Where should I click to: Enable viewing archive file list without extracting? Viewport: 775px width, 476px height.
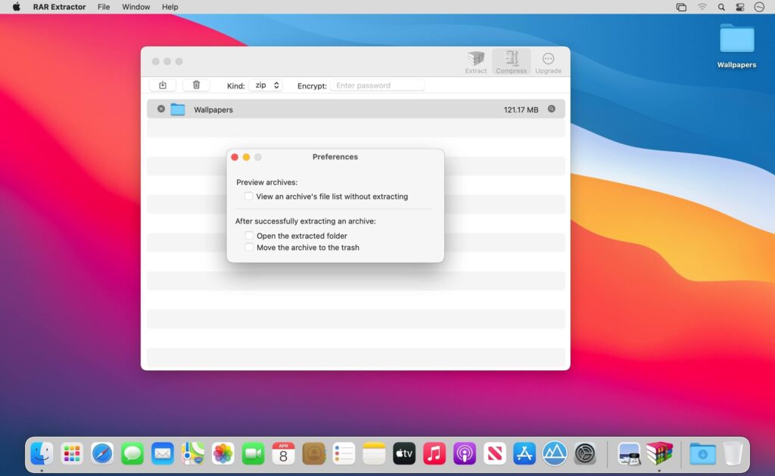248,196
